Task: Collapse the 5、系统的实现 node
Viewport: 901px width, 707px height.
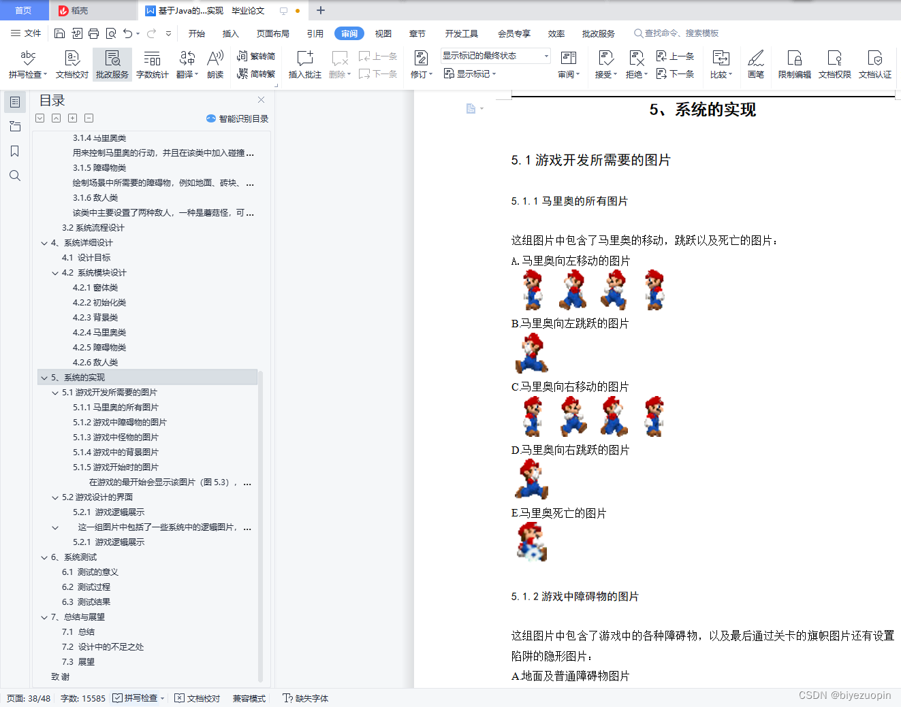Action: click(44, 378)
